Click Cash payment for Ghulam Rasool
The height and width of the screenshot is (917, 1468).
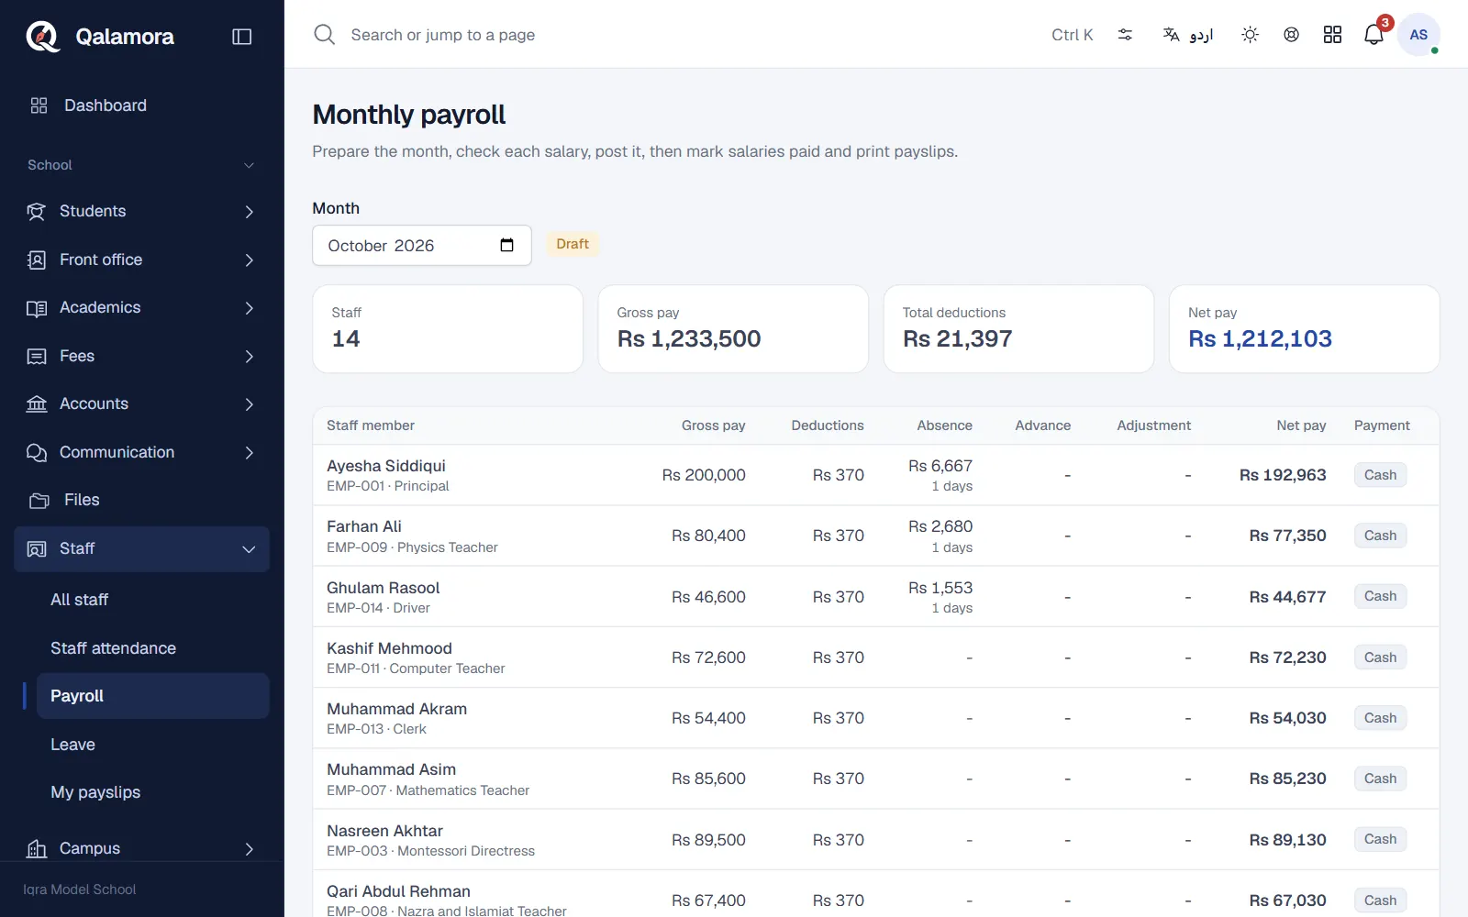pyautogui.click(x=1380, y=596)
